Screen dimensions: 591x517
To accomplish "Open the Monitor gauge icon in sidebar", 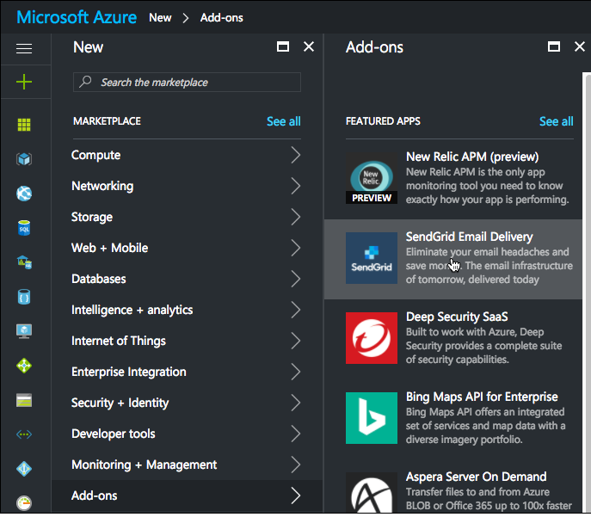I will click(x=24, y=502).
